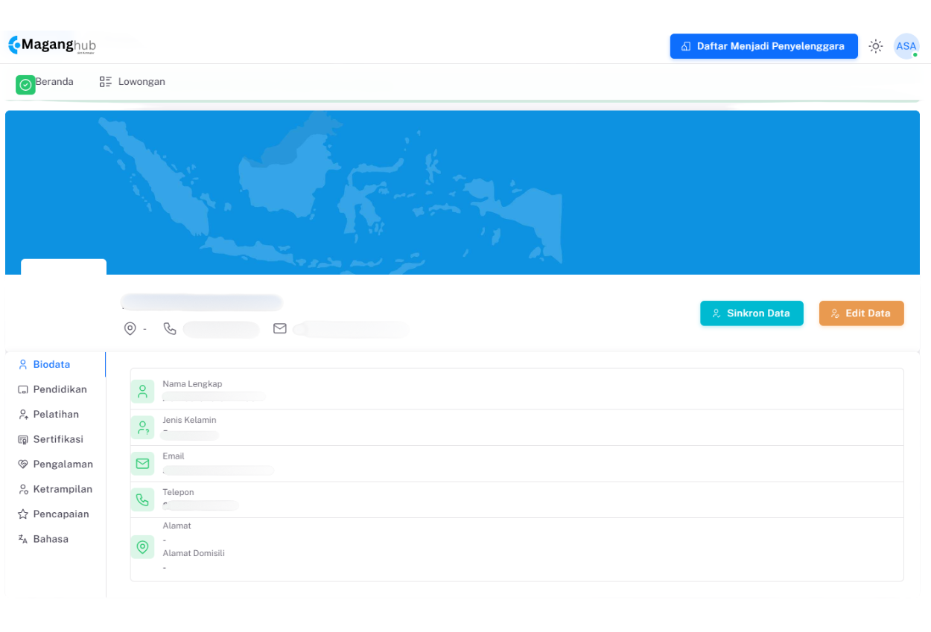
Task: Open the Sertifikasi tab
Action: (x=55, y=439)
